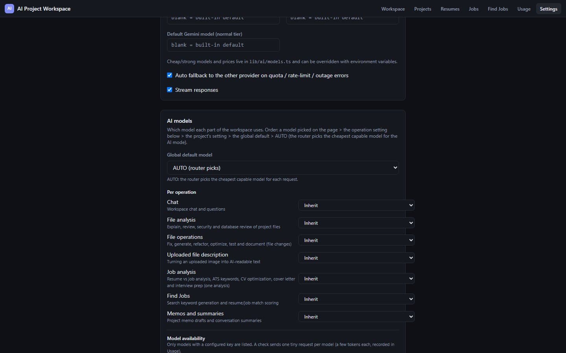The image size is (566, 353).
Task: Click the 'Global default model' label
Action: coord(189,155)
